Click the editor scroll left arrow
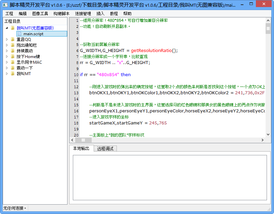 [x=72, y=140]
